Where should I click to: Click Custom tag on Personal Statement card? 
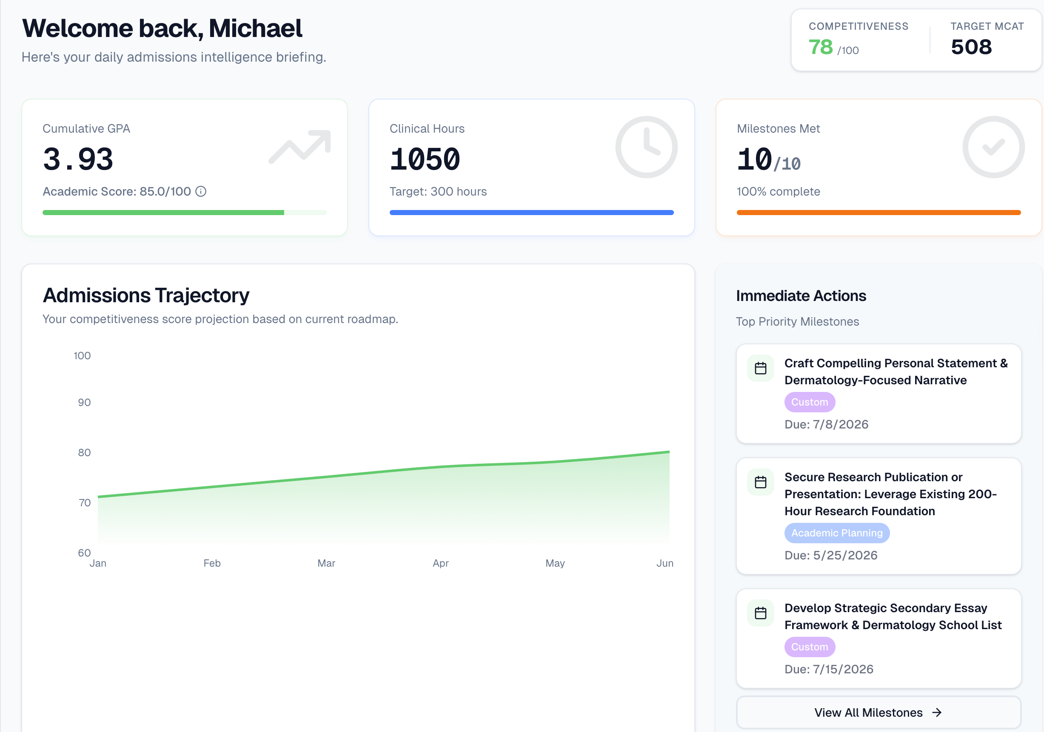pos(809,402)
